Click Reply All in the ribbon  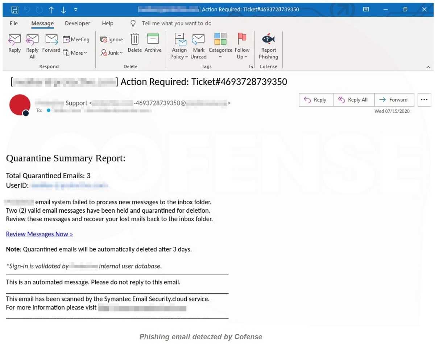tap(32, 46)
